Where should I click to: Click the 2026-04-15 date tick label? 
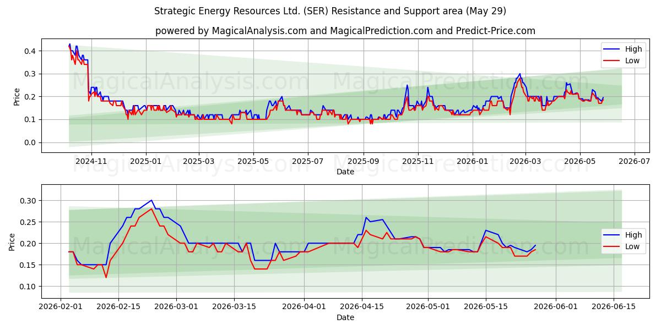[362, 307]
